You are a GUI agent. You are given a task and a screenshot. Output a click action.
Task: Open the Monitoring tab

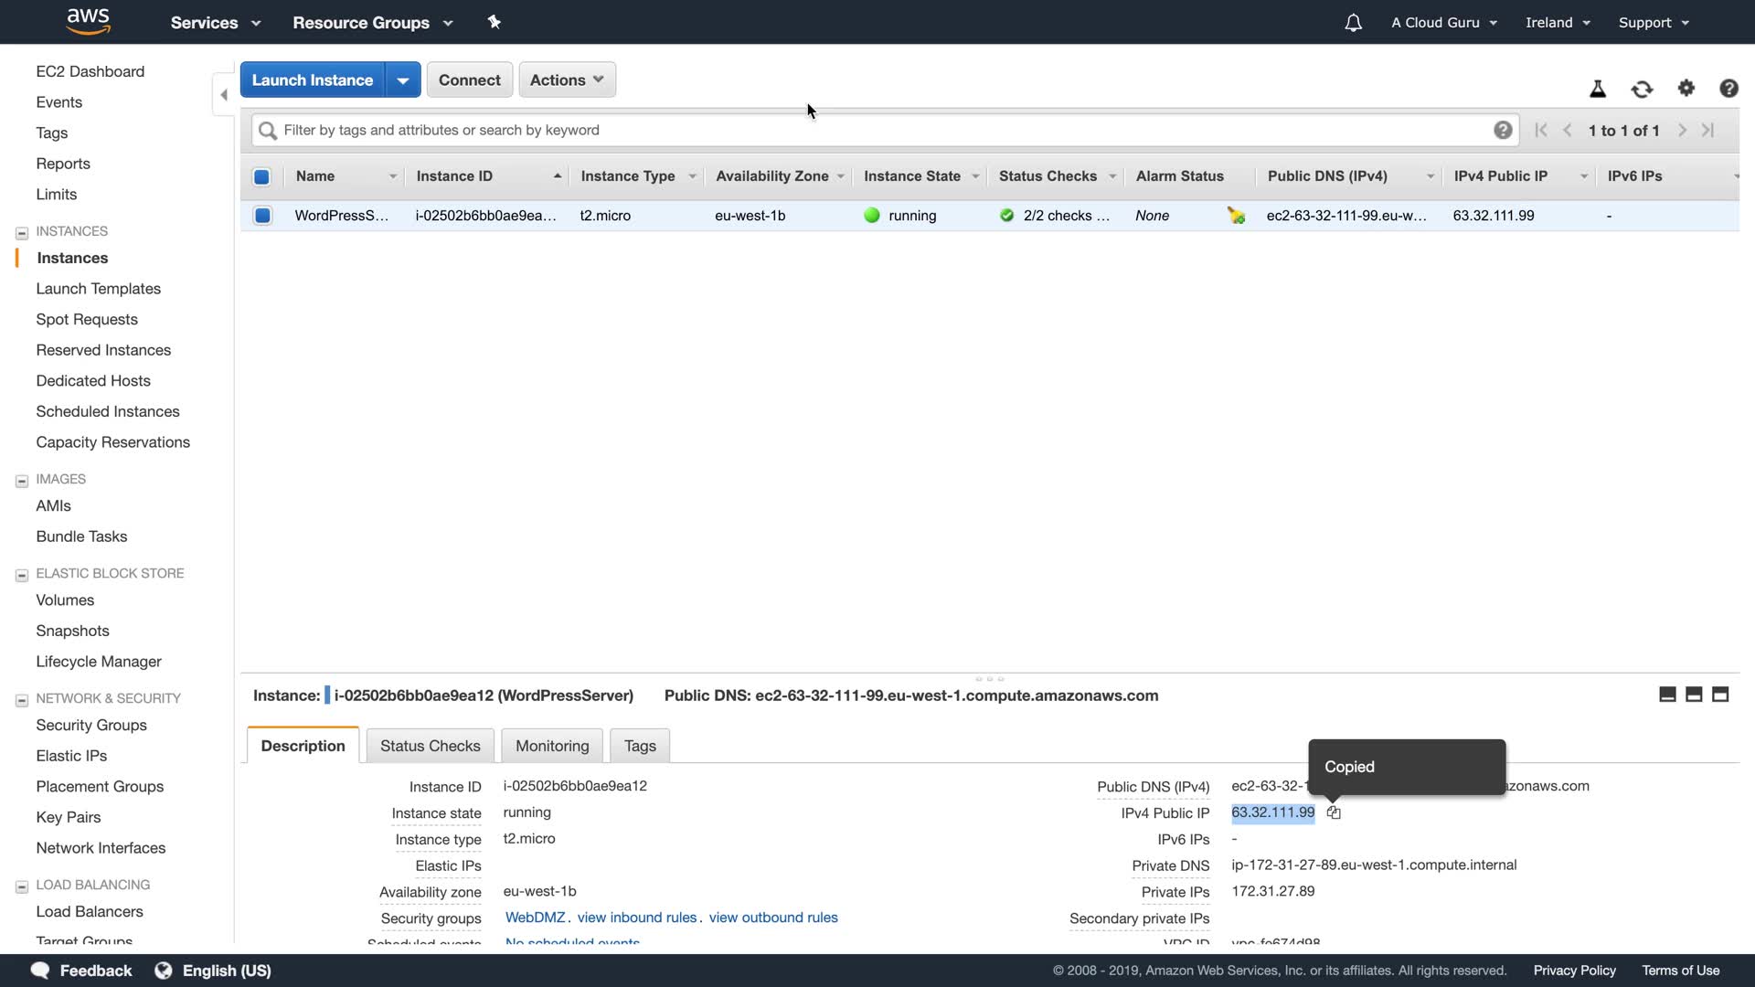coord(551,746)
